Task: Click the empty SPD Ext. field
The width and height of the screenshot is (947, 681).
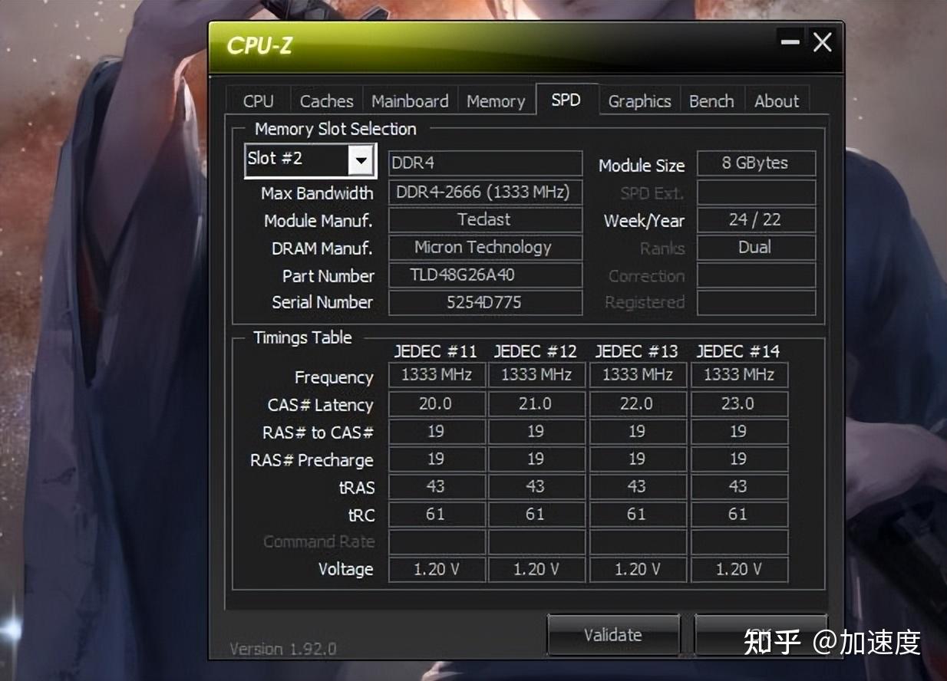Action: (756, 192)
